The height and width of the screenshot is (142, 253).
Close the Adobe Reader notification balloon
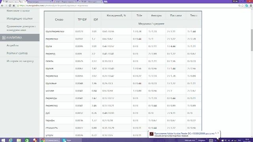(x=218, y=133)
